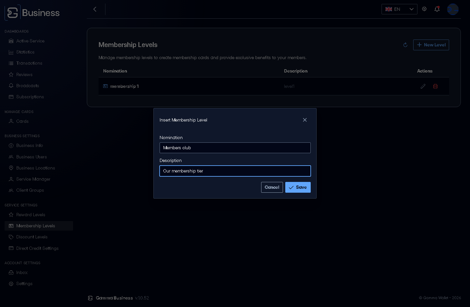Click the Nomination column header
470x307 pixels.
pyautogui.click(x=115, y=71)
